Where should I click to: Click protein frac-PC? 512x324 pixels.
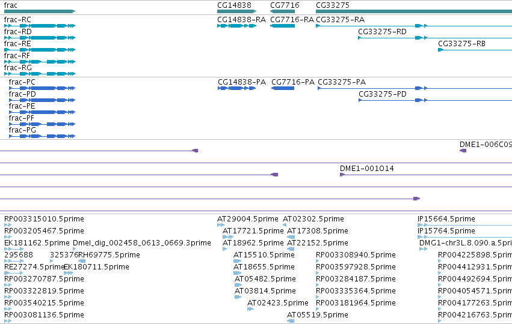(42, 88)
